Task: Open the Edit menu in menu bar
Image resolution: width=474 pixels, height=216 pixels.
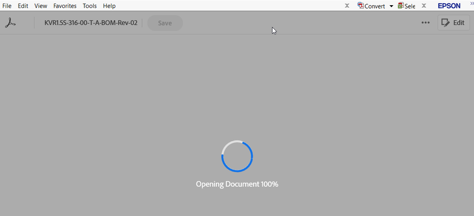Action: coord(23,6)
